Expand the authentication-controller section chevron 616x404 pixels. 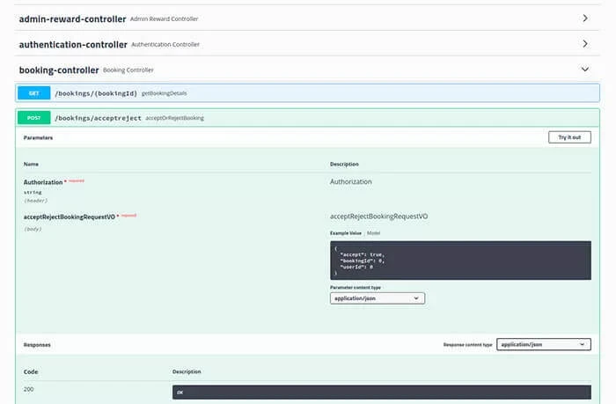click(585, 44)
